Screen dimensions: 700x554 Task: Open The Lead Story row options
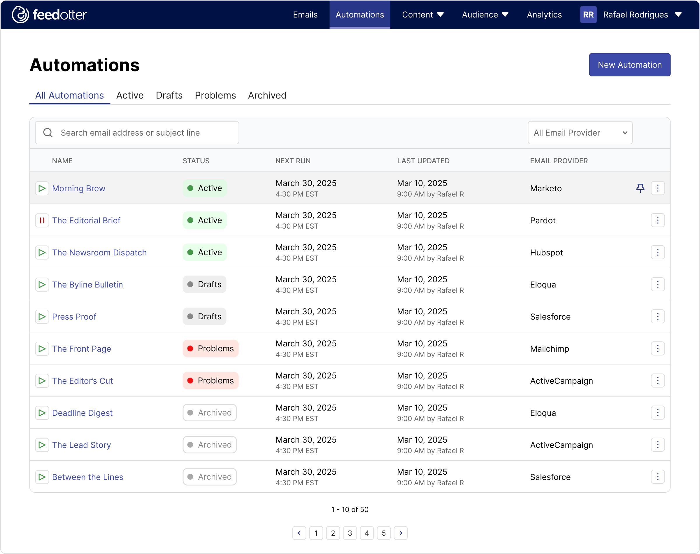(x=658, y=445)
